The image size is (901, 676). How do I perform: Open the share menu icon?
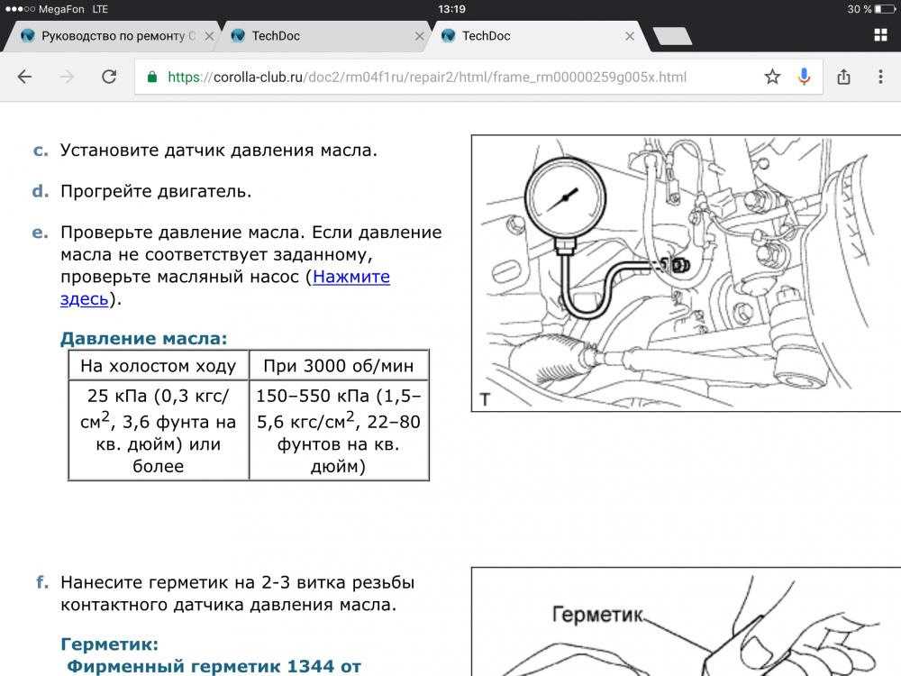(843, 77)
